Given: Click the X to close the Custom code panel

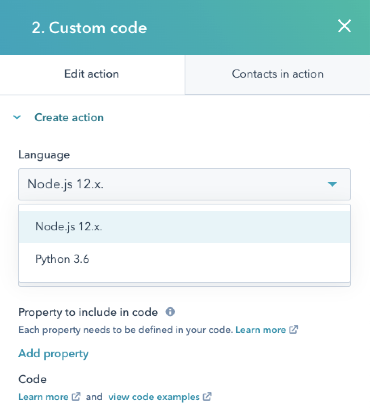Looking at the screenshot, I should click(x=344, y=26).
